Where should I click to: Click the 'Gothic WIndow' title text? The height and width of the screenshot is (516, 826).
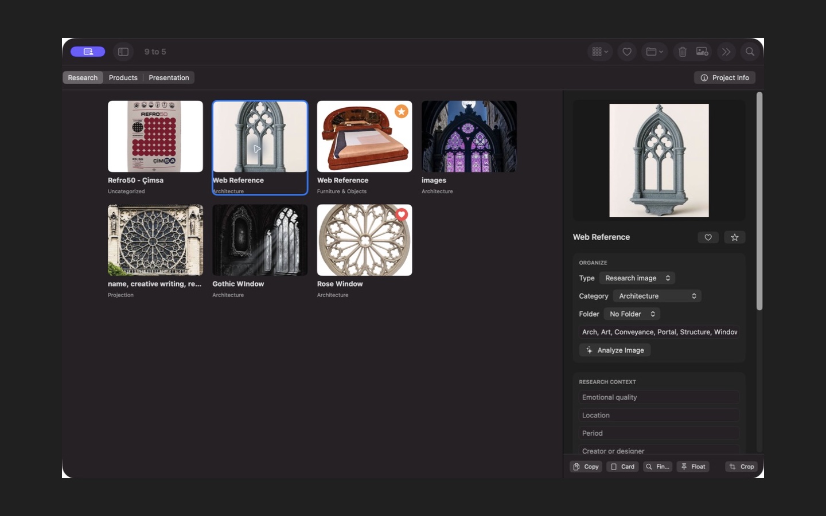coord(238,284)
